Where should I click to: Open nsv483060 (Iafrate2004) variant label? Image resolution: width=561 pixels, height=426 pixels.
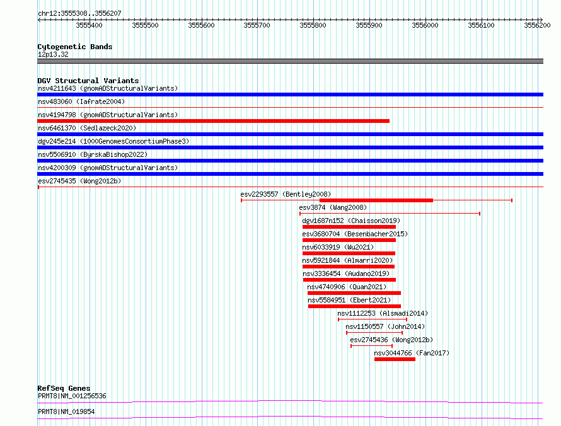tap(81, 101)
